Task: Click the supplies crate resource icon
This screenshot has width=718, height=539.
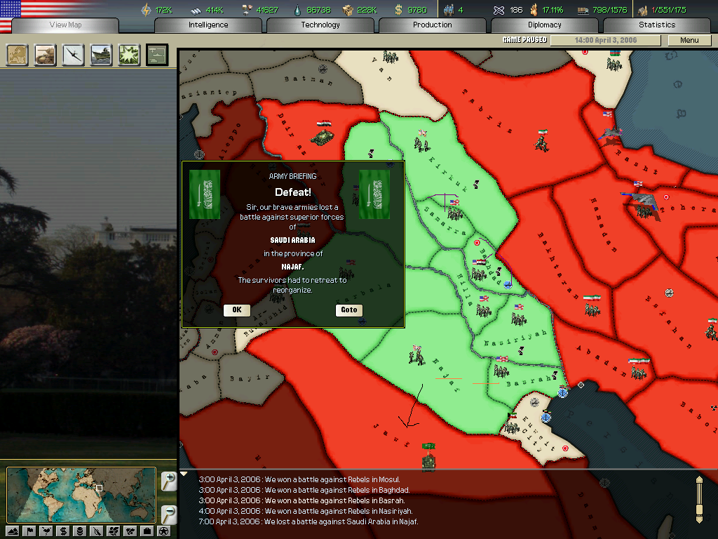Action: point(348,10)
